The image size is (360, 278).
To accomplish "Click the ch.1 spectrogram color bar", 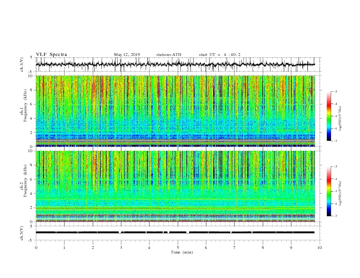I will click(x=329, y=116).
